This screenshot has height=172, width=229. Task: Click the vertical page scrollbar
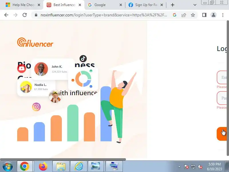click(228, 88)
